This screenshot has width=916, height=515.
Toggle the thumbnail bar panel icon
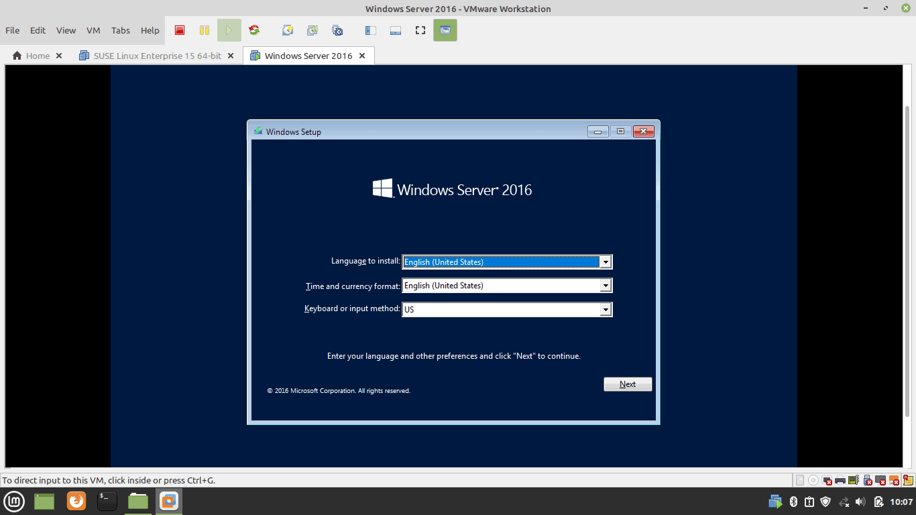[396, 30]
